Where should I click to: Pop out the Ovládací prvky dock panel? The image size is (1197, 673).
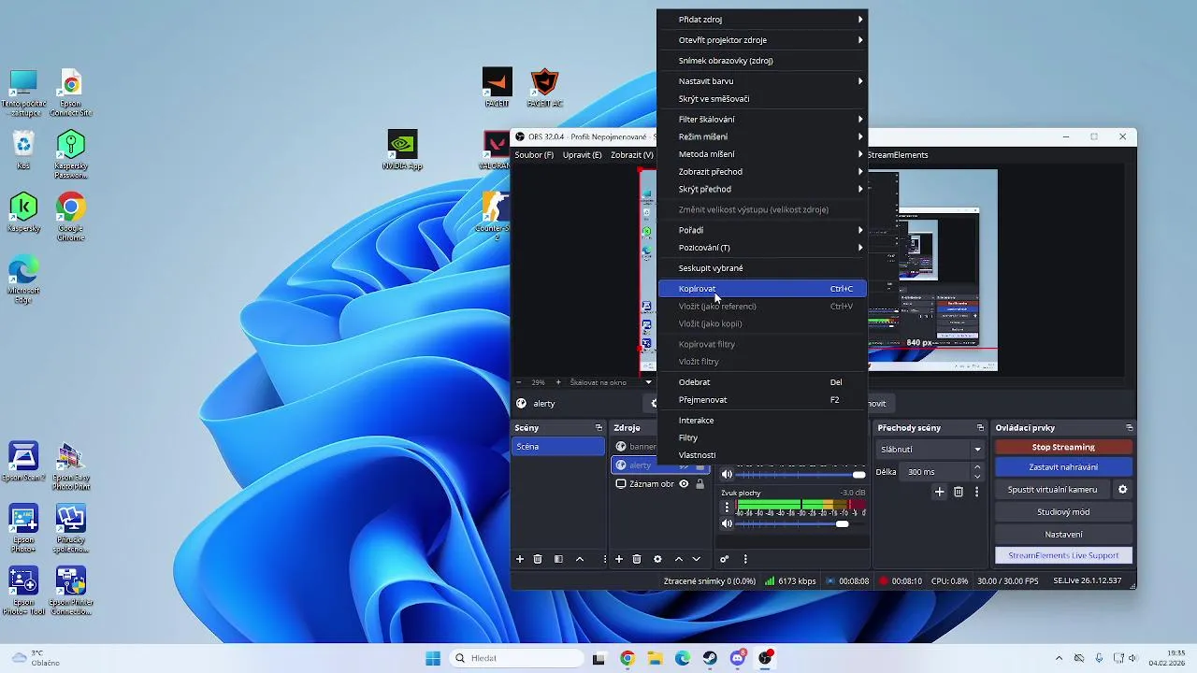click(x=1130, y=428)
